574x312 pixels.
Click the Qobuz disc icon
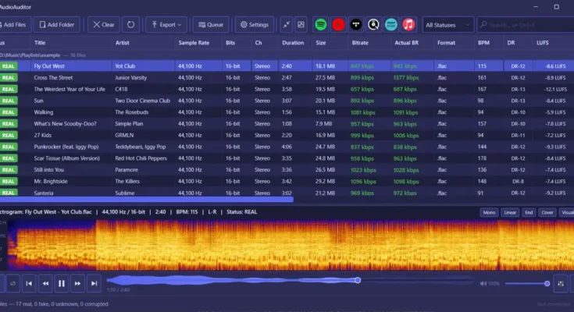pyautogui.click(x=373, y=24)
